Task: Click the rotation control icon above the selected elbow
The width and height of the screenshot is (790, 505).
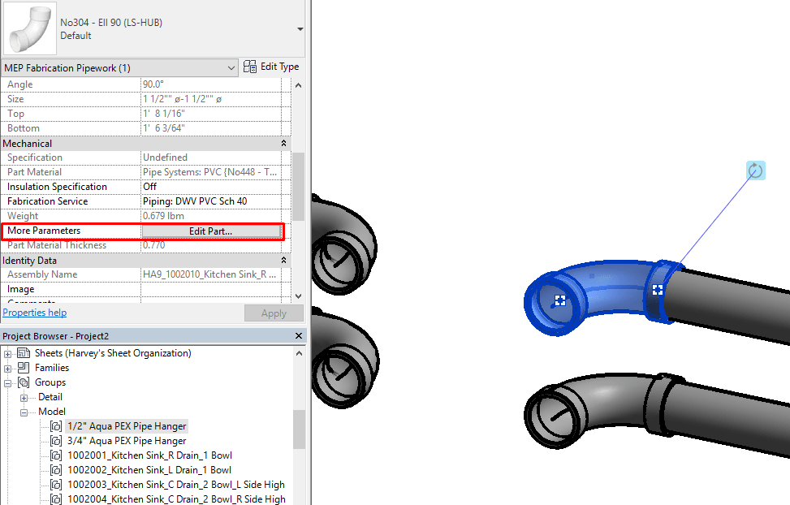Action: 755,170
